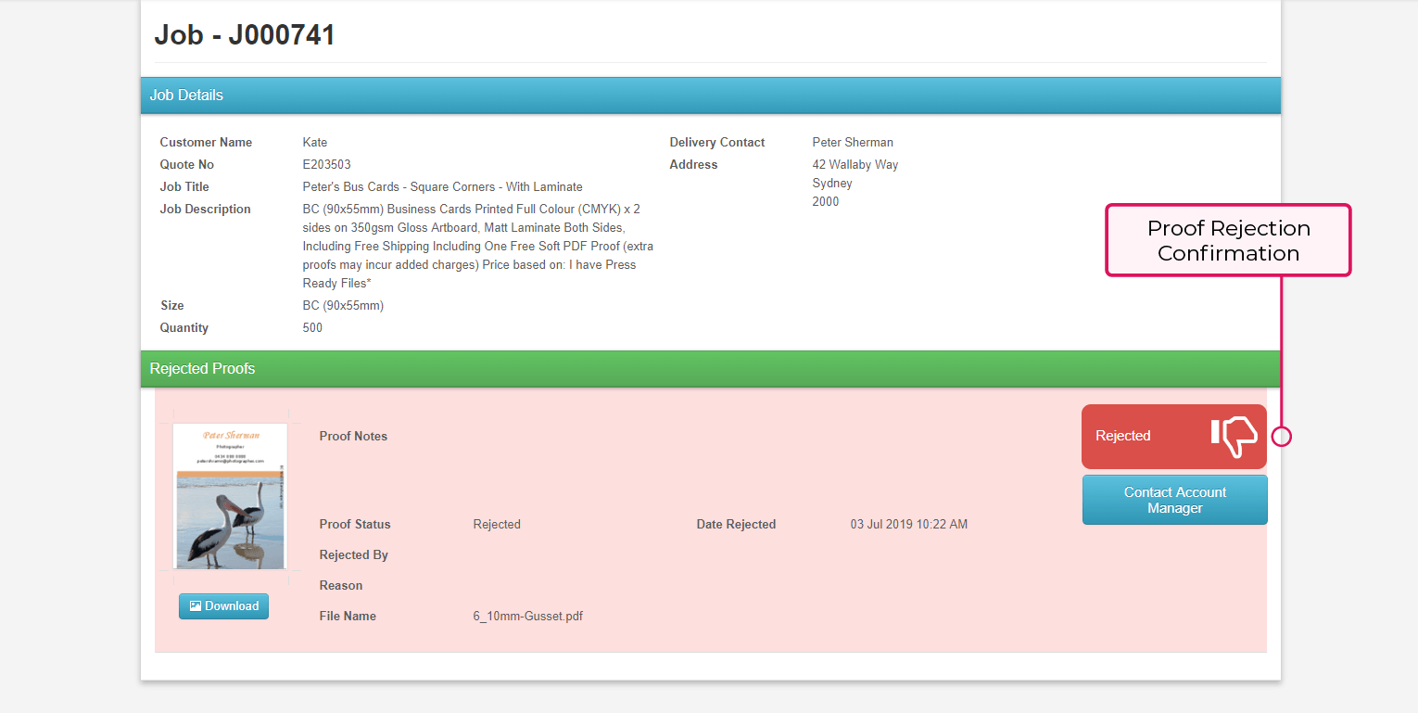Click the Proof Notes label
This screenshot has width=1418, height=713.
pyautogui.click(x=353, y=437)
